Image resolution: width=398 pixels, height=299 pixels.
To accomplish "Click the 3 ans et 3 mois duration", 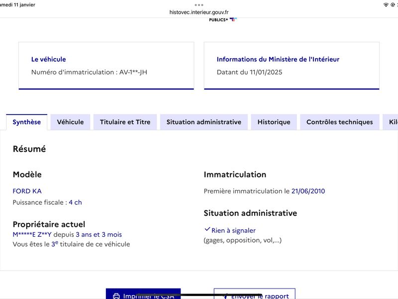I will 99,234.
